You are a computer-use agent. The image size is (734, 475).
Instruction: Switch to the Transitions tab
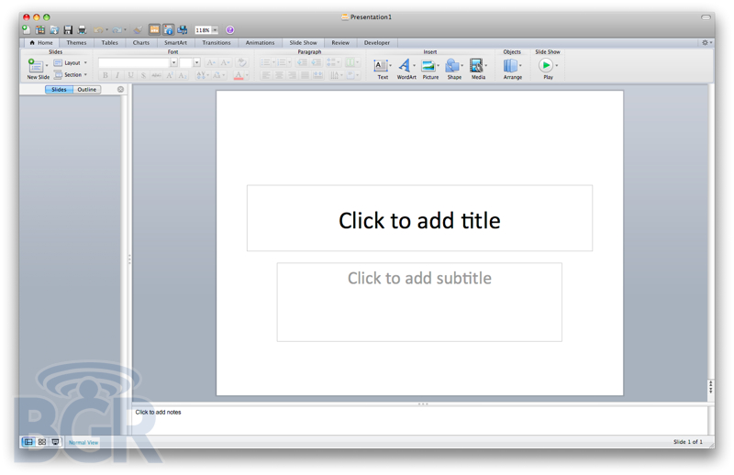click(x=217, y=42)
